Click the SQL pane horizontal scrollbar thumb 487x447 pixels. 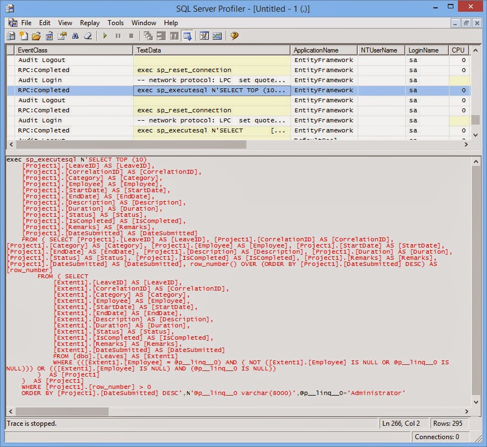[62, 411]
